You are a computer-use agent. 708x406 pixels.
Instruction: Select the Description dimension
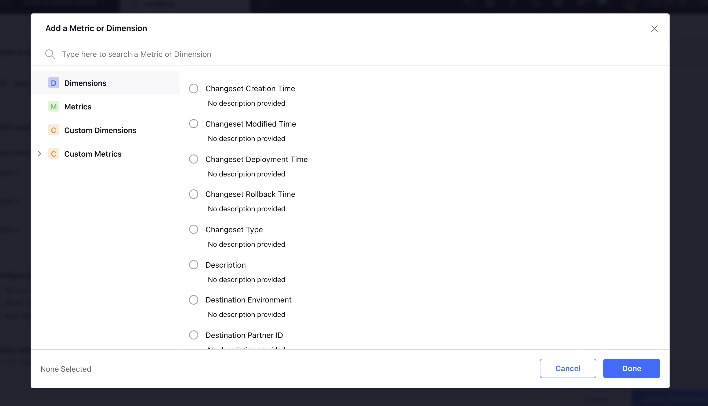pos(194,265)
